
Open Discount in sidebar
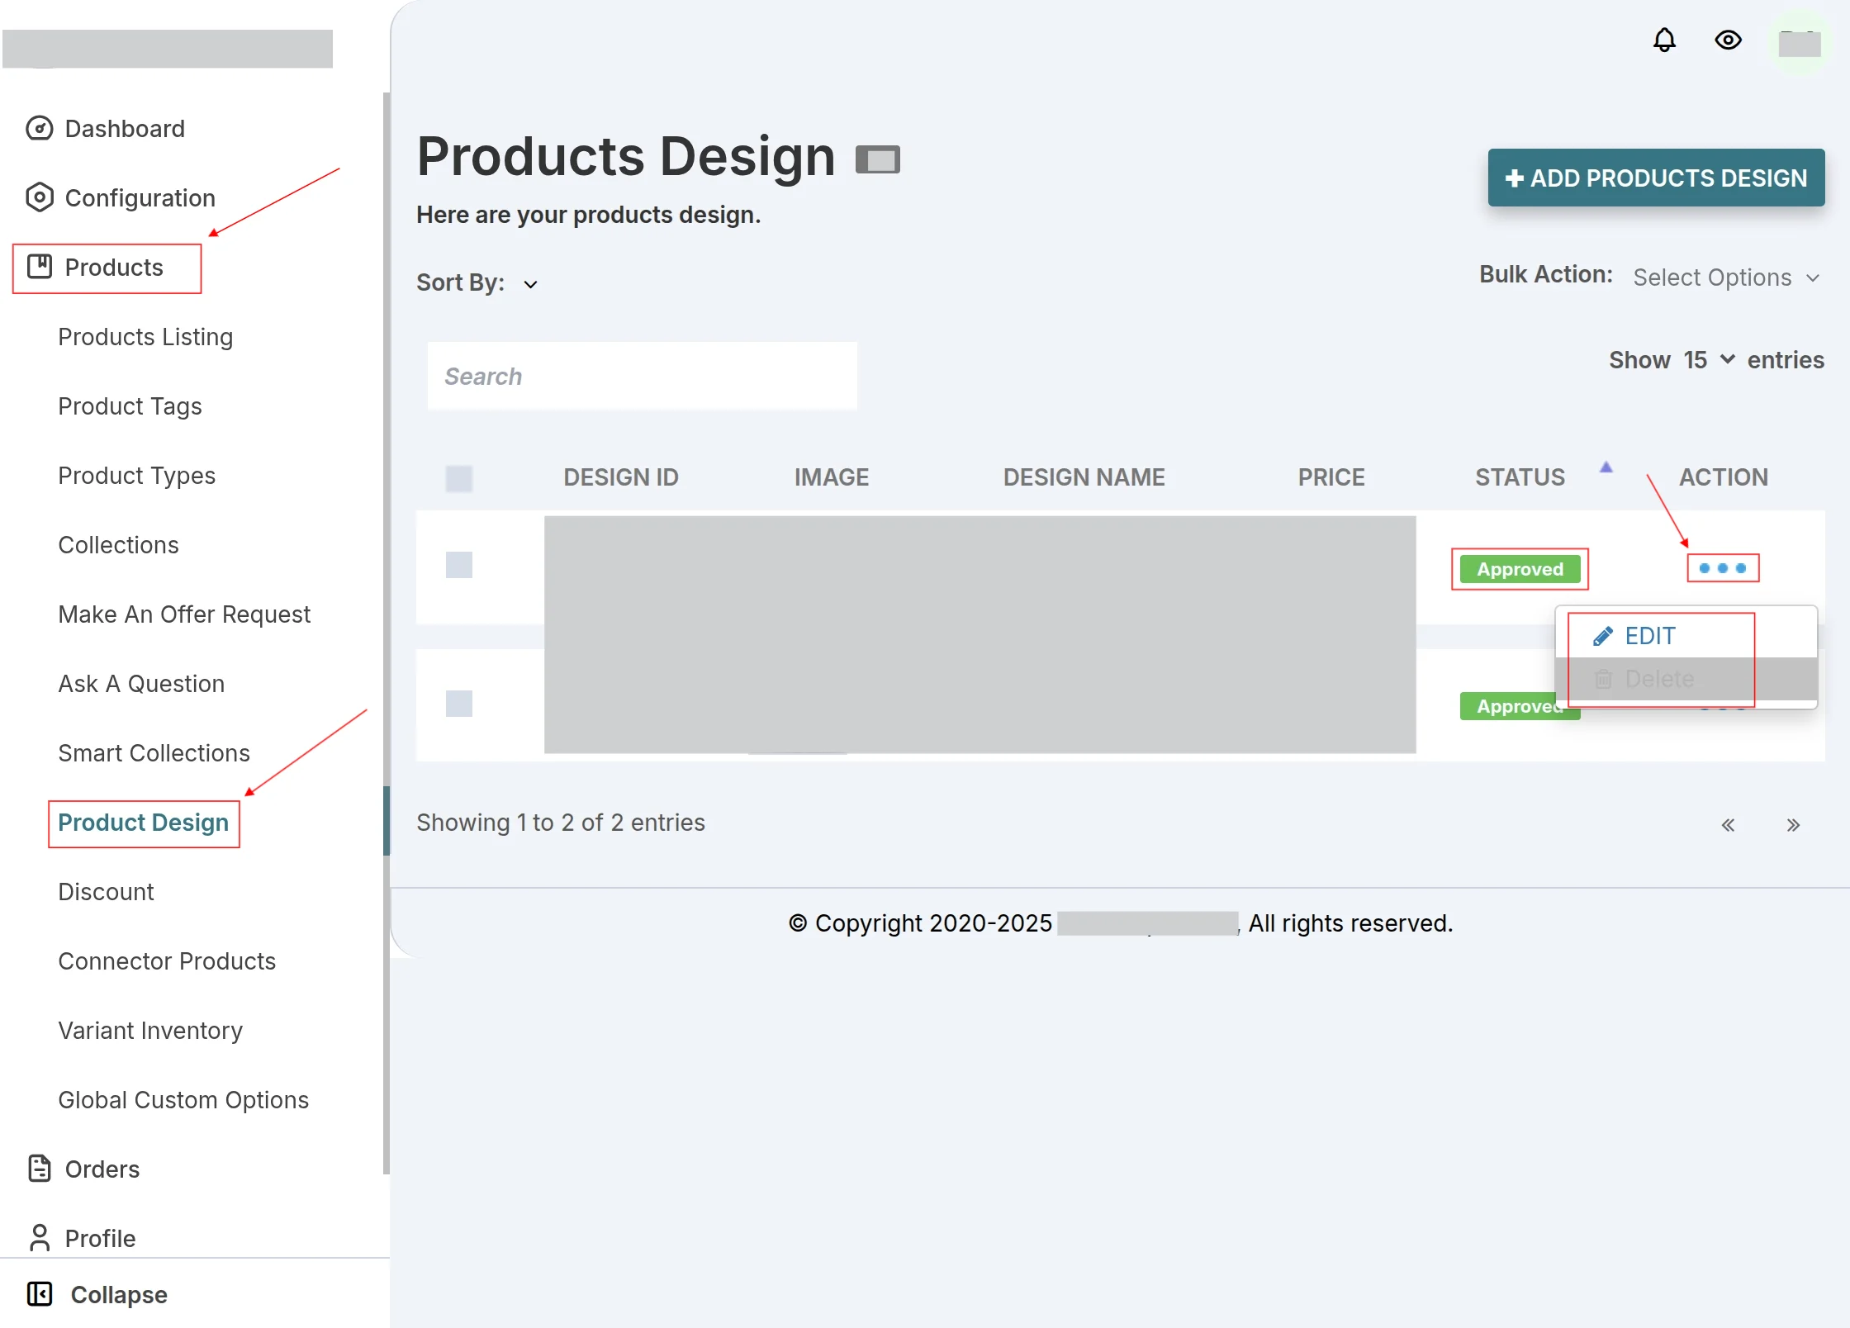click(106, 892)
